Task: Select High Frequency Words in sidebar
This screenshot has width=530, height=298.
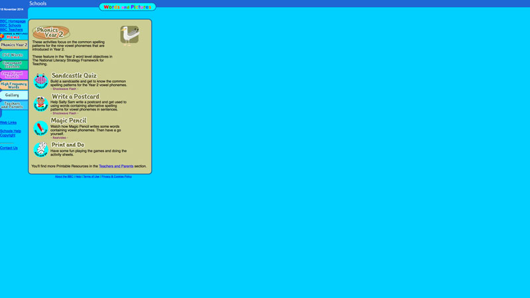Action: (x=13, y=85)
